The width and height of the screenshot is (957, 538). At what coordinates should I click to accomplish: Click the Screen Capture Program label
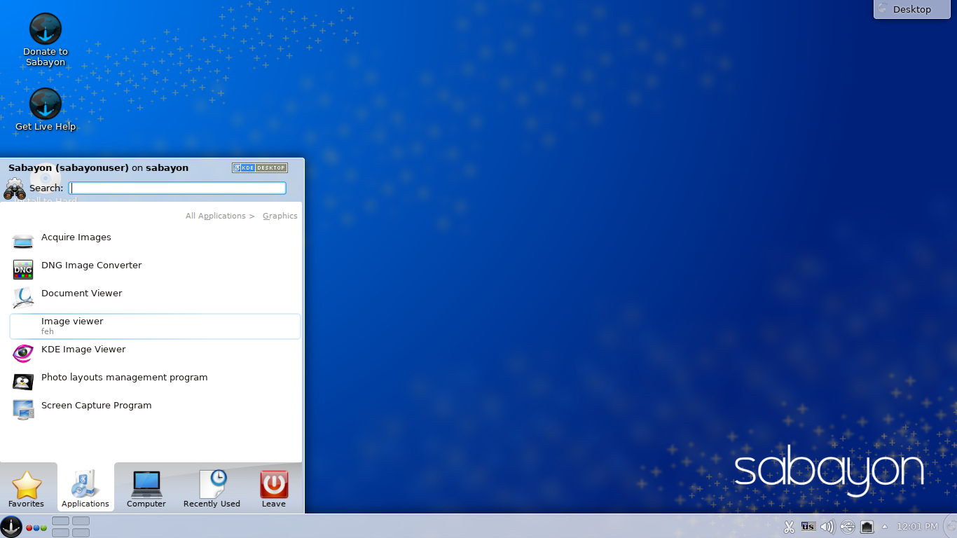(97, 406)
